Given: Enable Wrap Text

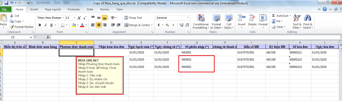Looking at the screenshot, I should (133, 18).
